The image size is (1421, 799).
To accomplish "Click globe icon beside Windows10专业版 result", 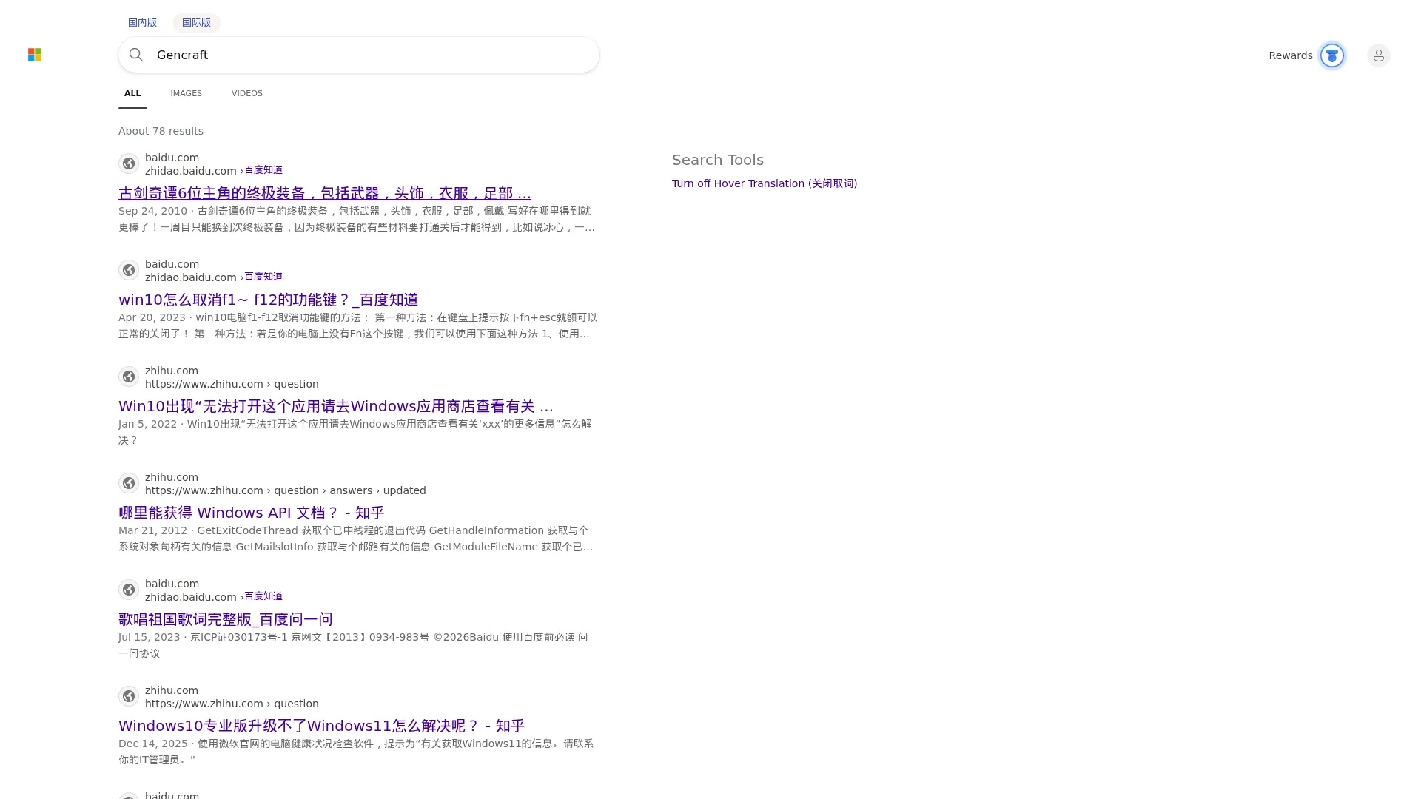I will (x=129, y=696).
